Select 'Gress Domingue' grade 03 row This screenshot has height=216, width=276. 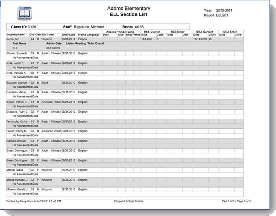click(17, 151)
